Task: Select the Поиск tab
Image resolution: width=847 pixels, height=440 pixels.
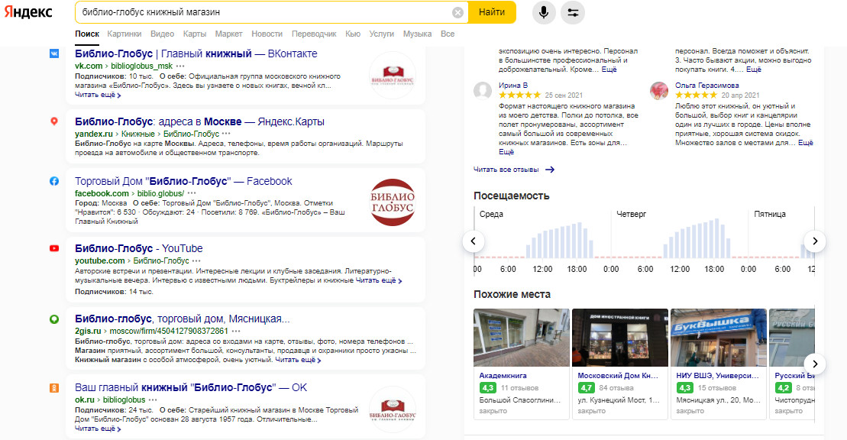Action: pyautogui.click(x=87, y=34)
